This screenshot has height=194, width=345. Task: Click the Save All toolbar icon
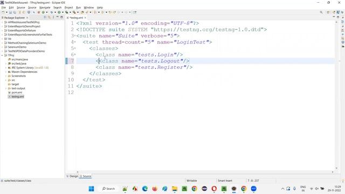pyautogui.click(x=15, y=12)
